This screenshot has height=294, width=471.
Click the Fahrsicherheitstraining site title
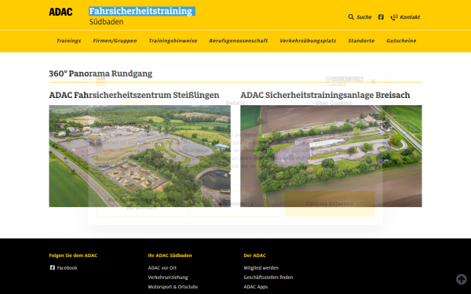[141, 11]
